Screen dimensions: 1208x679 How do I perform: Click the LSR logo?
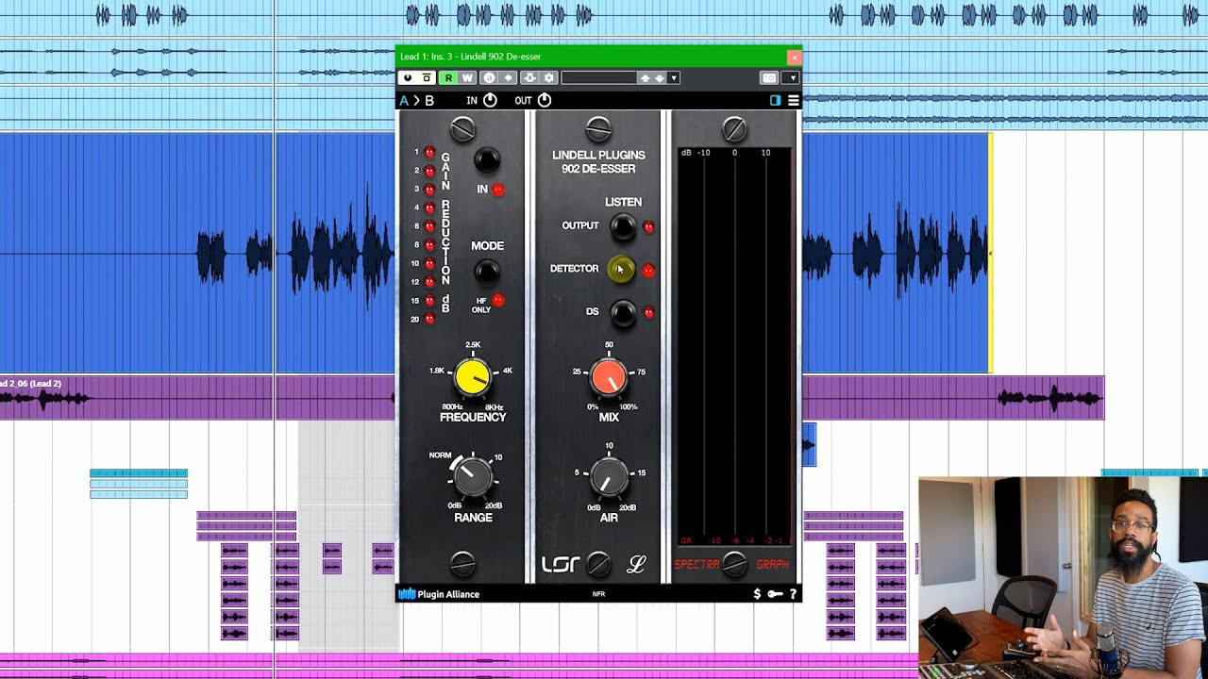point(561,565)
